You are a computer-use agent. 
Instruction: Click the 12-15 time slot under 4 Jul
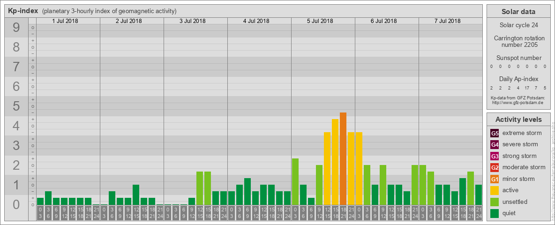tap(263, 213)
